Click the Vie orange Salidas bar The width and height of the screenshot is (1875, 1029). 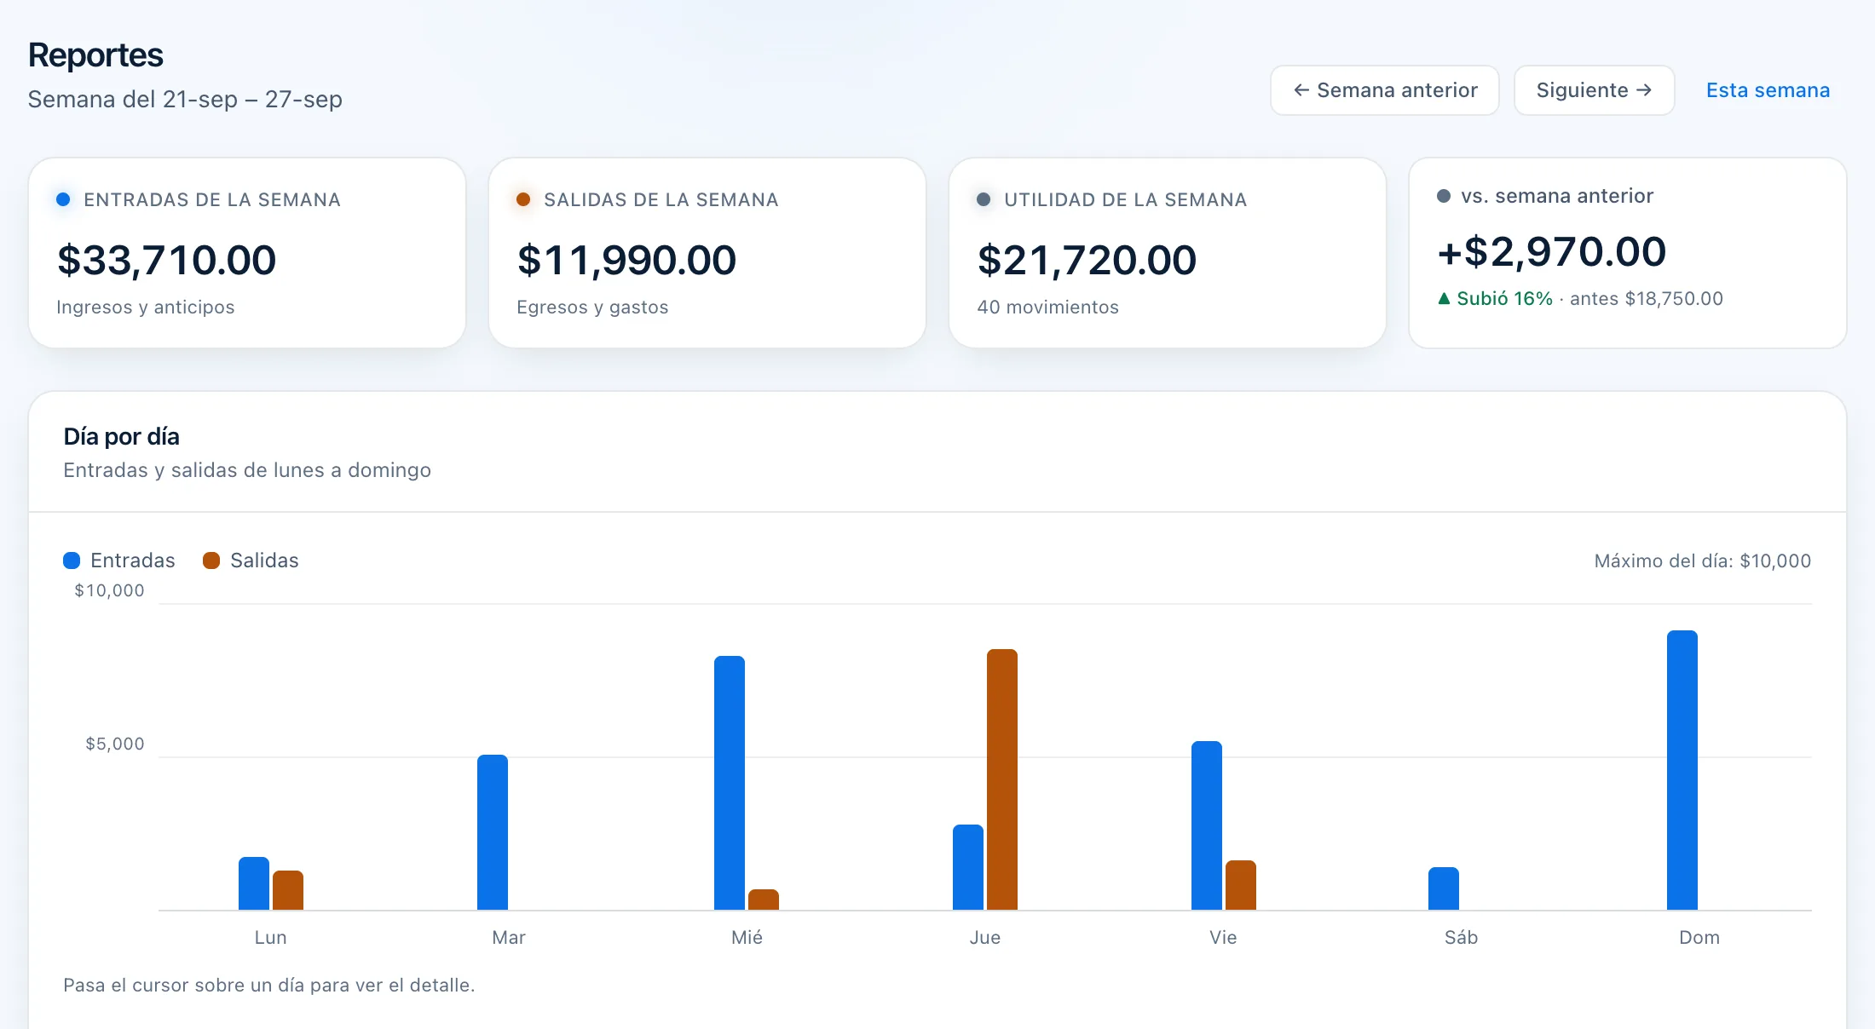pos(1241,885)
